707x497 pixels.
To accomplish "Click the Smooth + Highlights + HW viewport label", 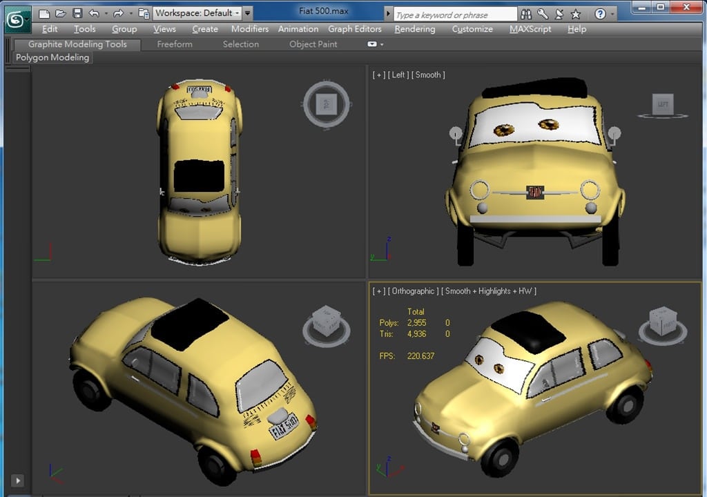I will tap(490, 291).
